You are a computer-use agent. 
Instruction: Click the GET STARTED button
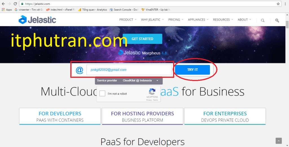142,39
